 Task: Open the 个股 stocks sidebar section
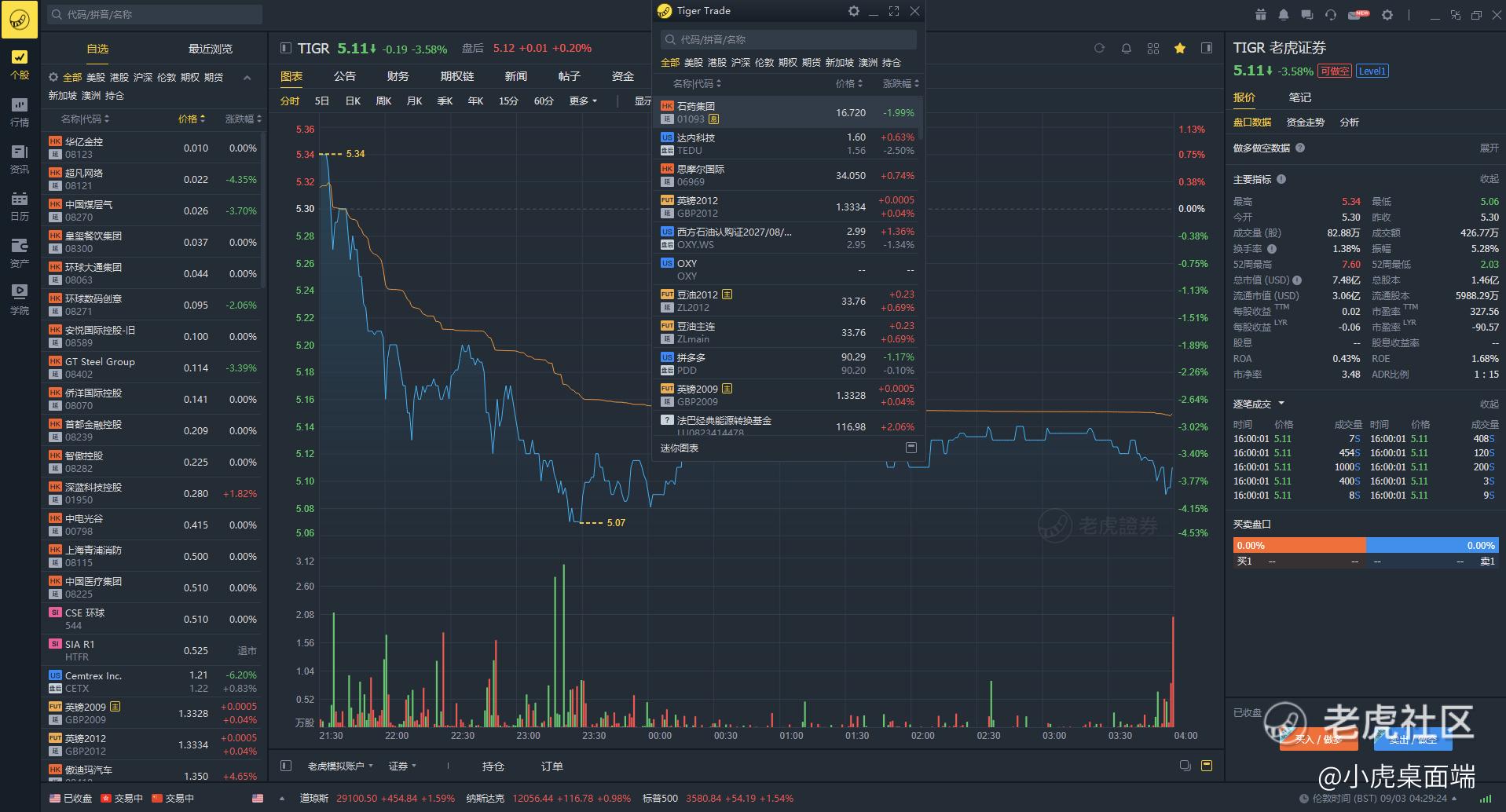[20, 64]
